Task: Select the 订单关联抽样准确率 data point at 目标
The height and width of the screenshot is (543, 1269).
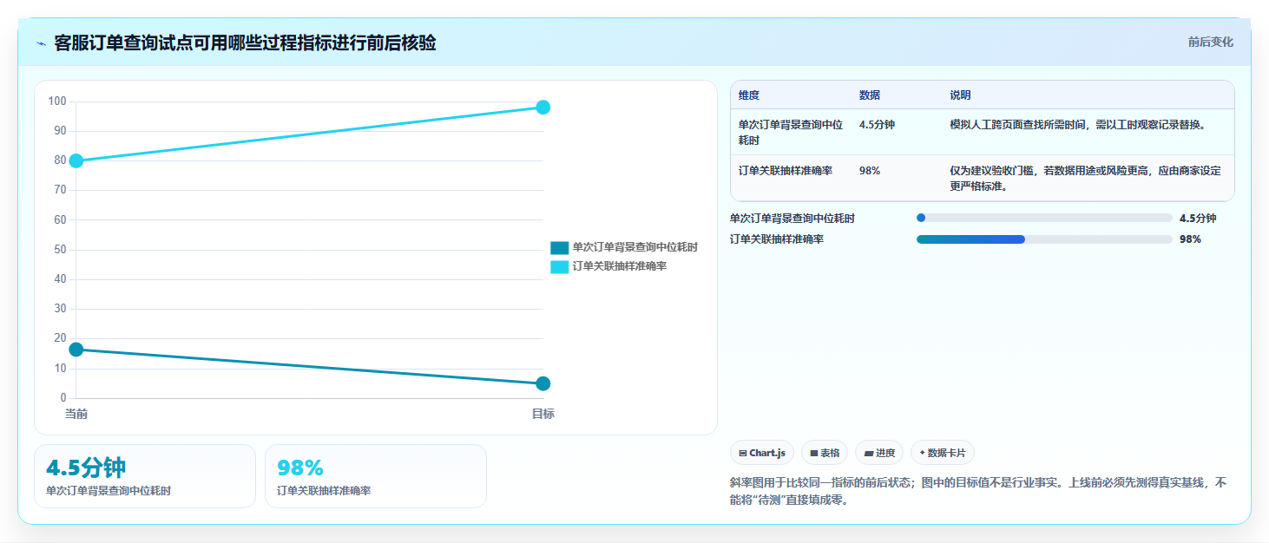Action: [543, 108]
